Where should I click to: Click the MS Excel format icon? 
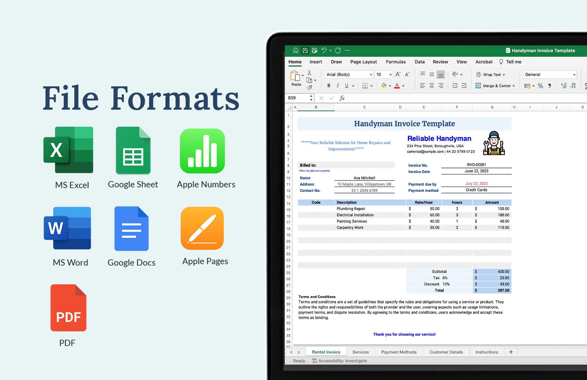click(x=68, y=150)
